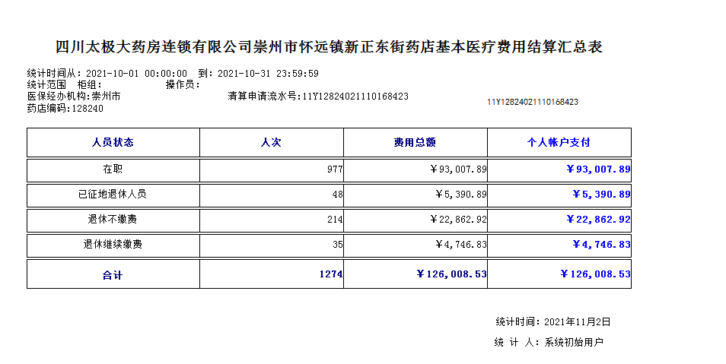
Task: Select the 合计 total row label
Action: pos(113,275)
